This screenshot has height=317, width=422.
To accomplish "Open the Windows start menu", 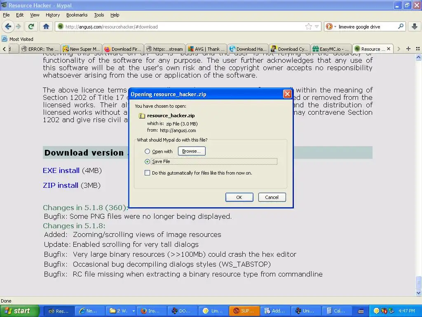I will coord(19,311).
